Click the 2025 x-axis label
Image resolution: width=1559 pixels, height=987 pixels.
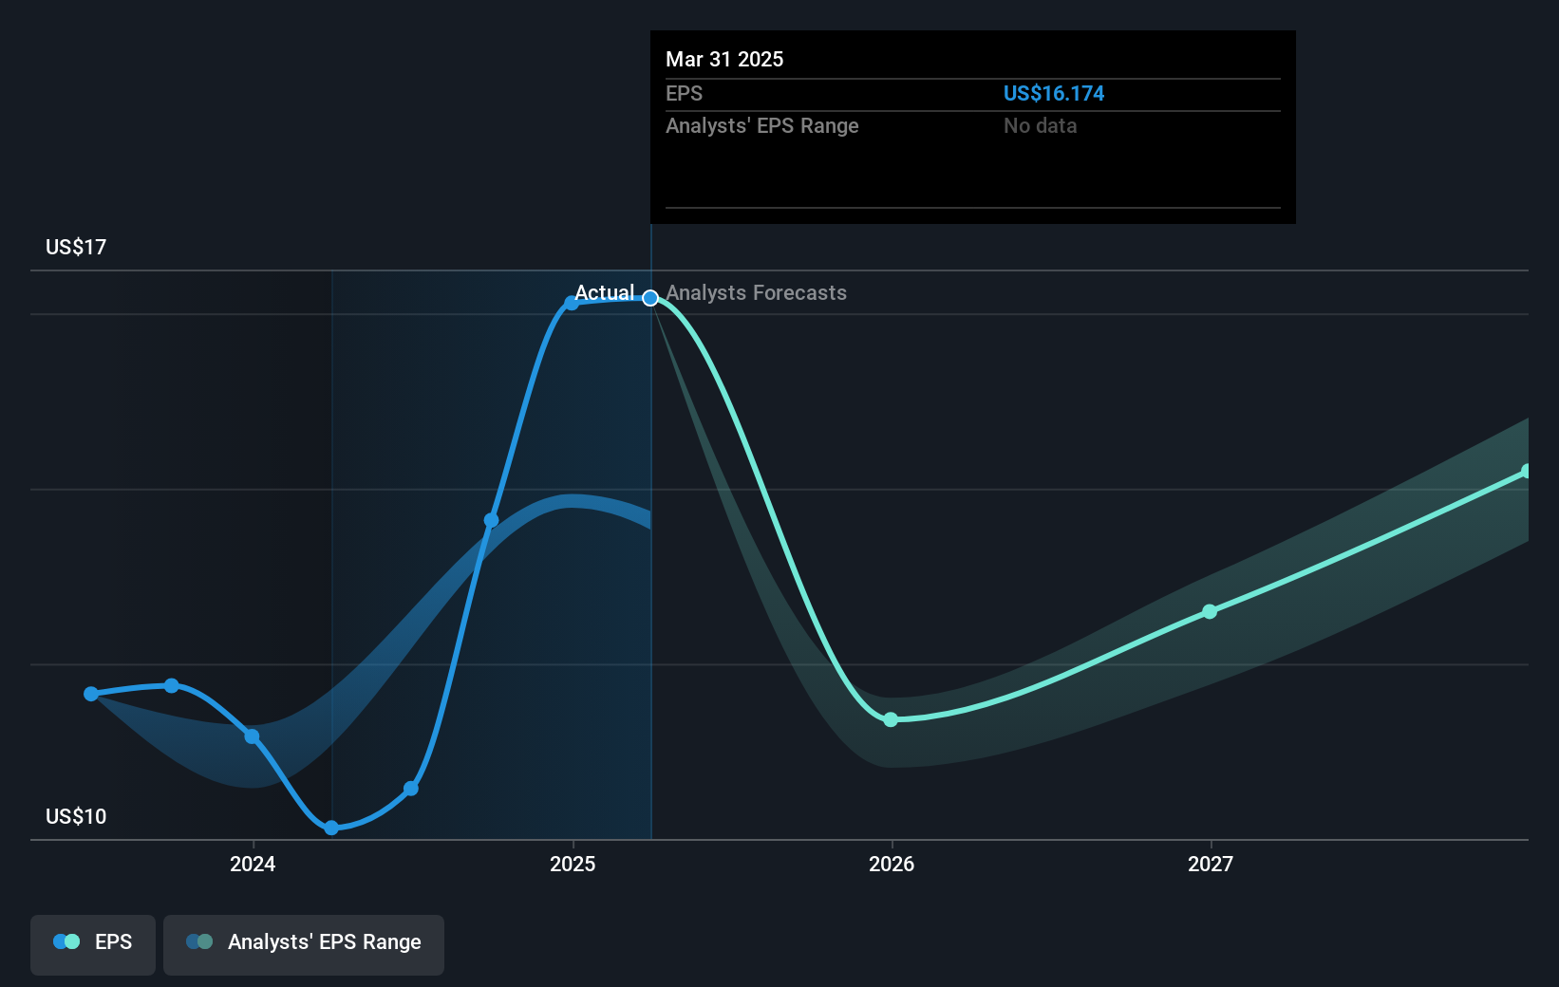pos(573,864)
